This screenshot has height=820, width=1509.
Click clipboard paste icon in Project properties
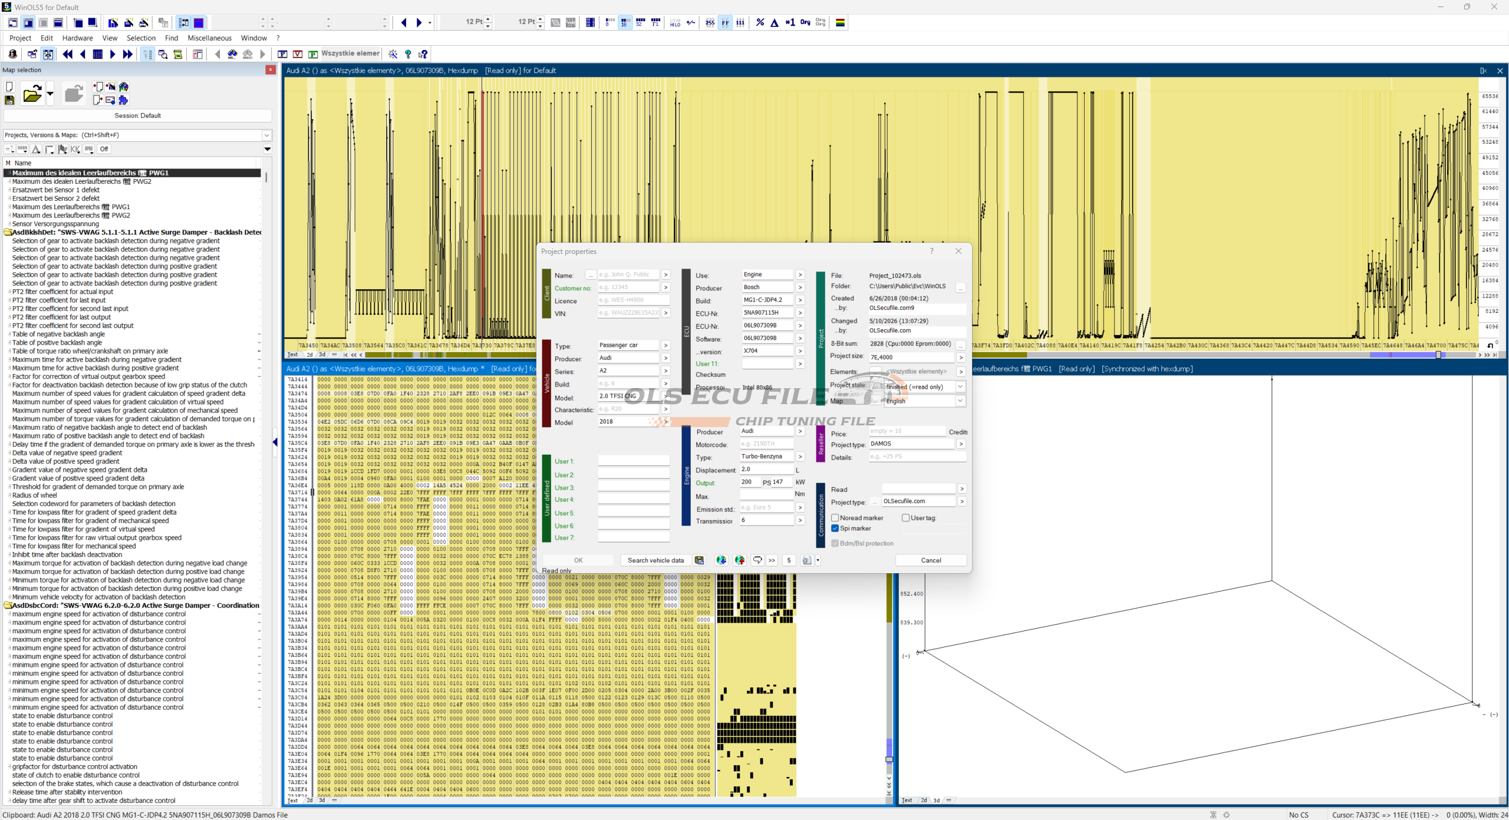tap(699, 560)
